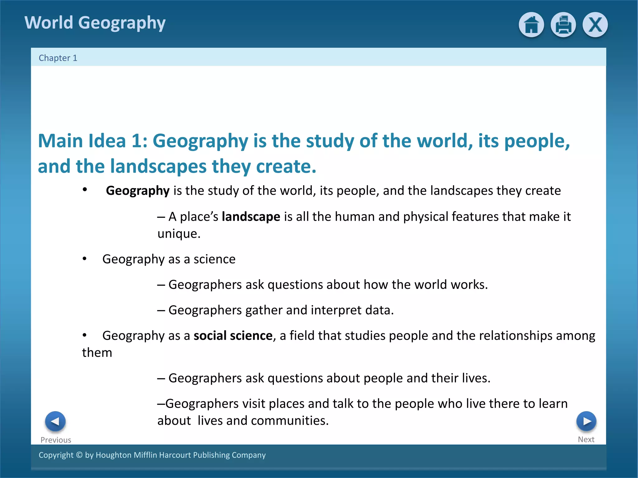Click the bold term social science
Screen dimensions: 638x478
233,335
